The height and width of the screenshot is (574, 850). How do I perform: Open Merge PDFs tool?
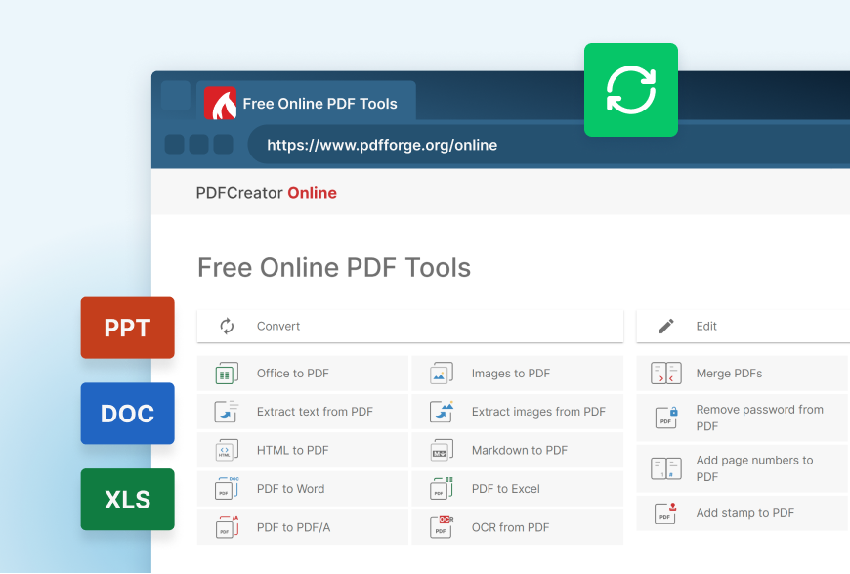click(743, 374)
